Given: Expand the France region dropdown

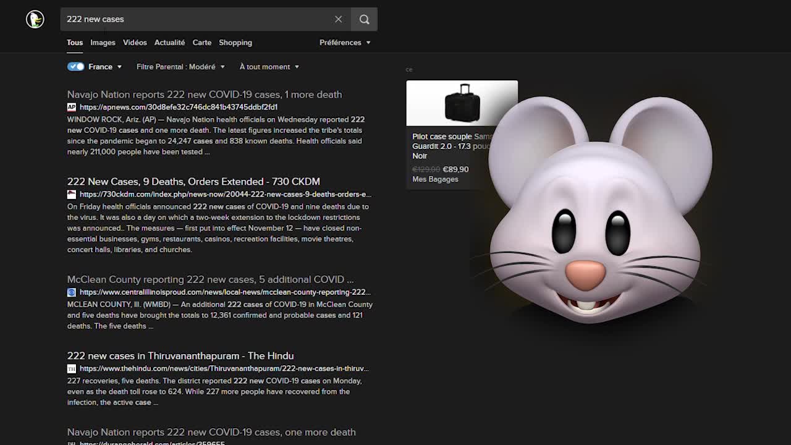Looking at the screenshot, I should click(x=106, y=67).
